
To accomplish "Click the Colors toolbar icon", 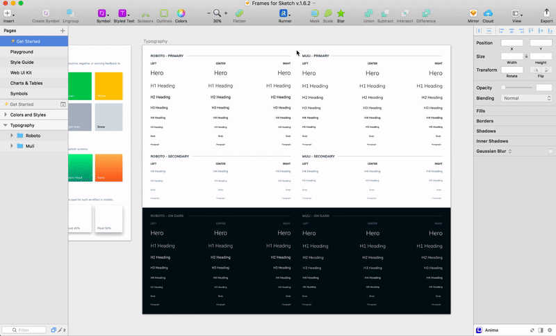I will 181,13.
